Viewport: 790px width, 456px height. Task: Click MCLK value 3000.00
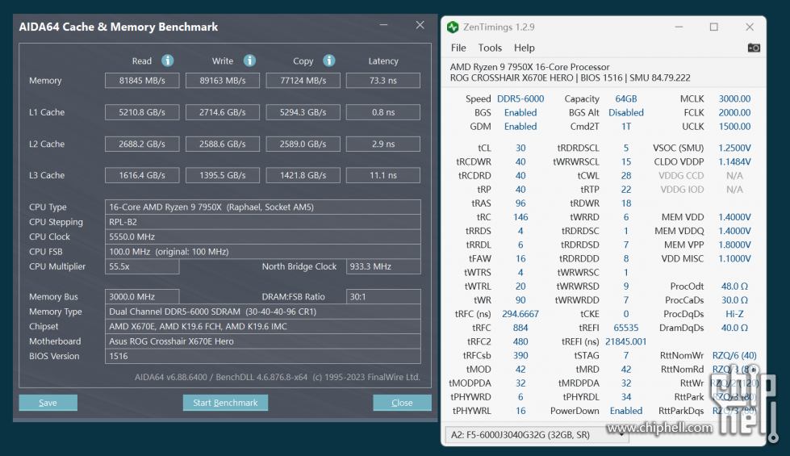[x=734, y=98]
